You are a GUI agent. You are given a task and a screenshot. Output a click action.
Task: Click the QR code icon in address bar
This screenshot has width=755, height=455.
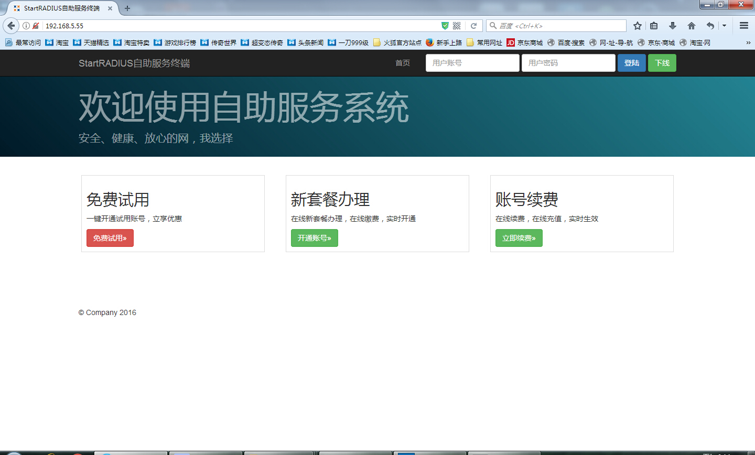(457, 26)
